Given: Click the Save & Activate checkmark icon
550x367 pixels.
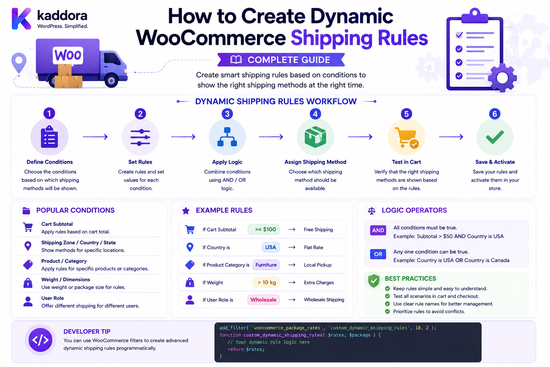Looking at the screenshot, I should pyautogui.click(x=495, y=137).
